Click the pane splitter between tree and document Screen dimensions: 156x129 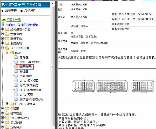pos(56,65)
